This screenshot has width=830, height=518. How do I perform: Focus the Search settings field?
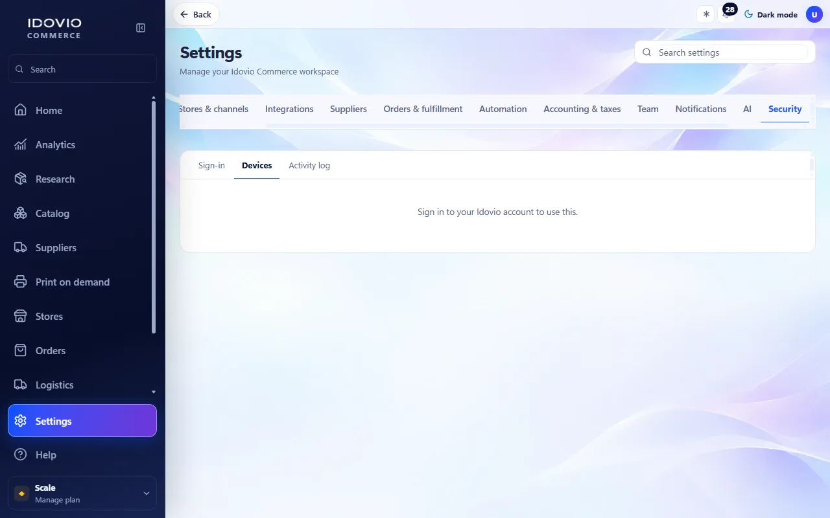click(x=725, y=52)
